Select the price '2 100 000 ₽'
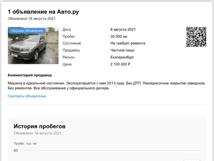 click(120, 64)
